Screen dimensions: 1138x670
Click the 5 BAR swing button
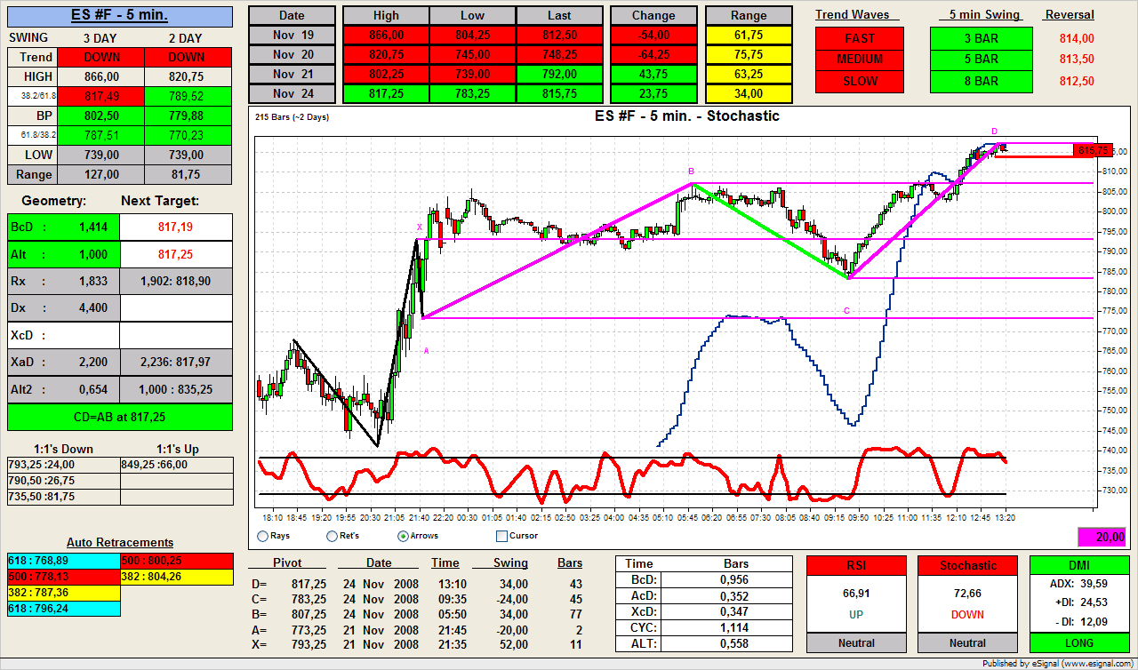(982, 60)
